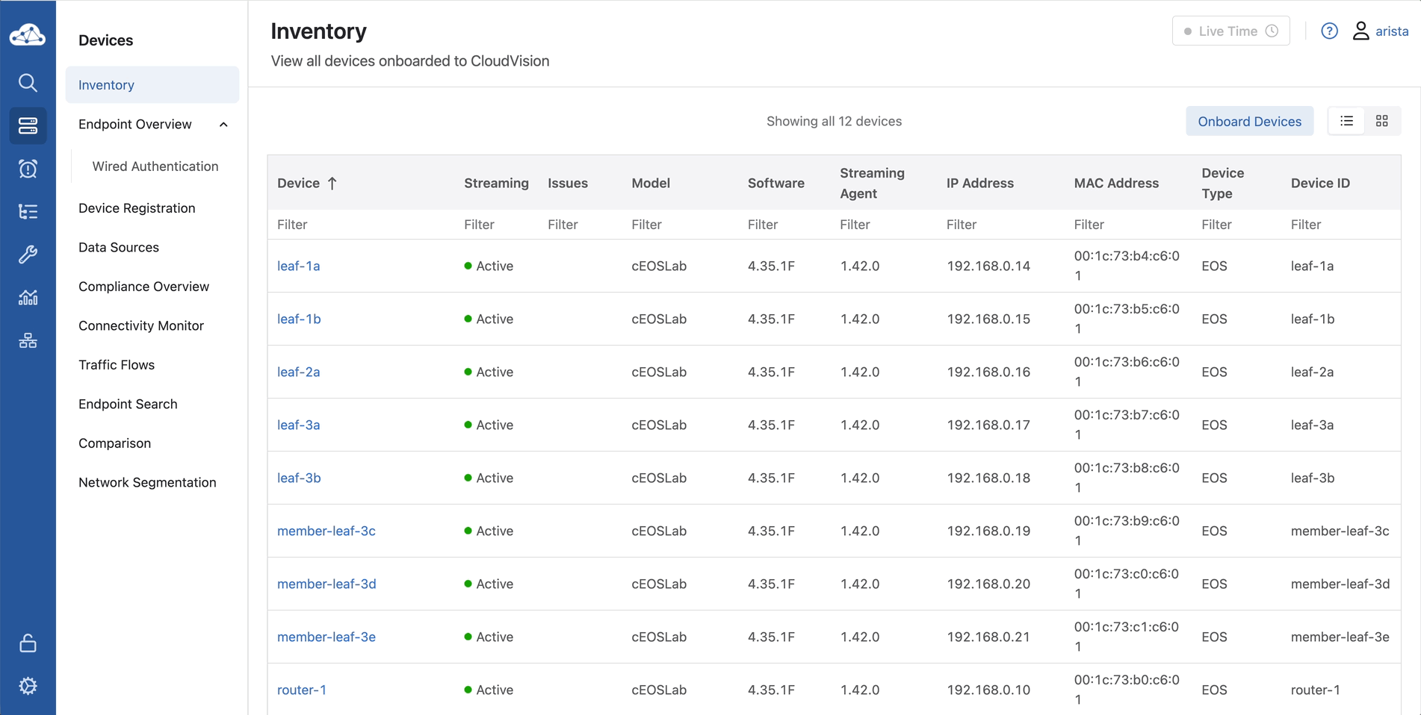Open device member-leaf-3d link
The width and height of the screenshot is (1421, 715).
coord(326,584)
